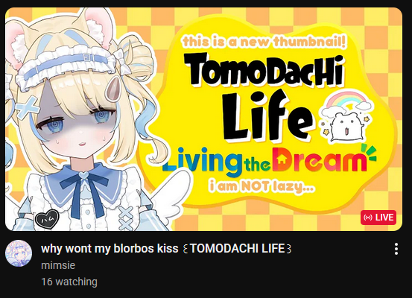
Task: Open mimsie's round channel avatar
Action: click(19, 253)
